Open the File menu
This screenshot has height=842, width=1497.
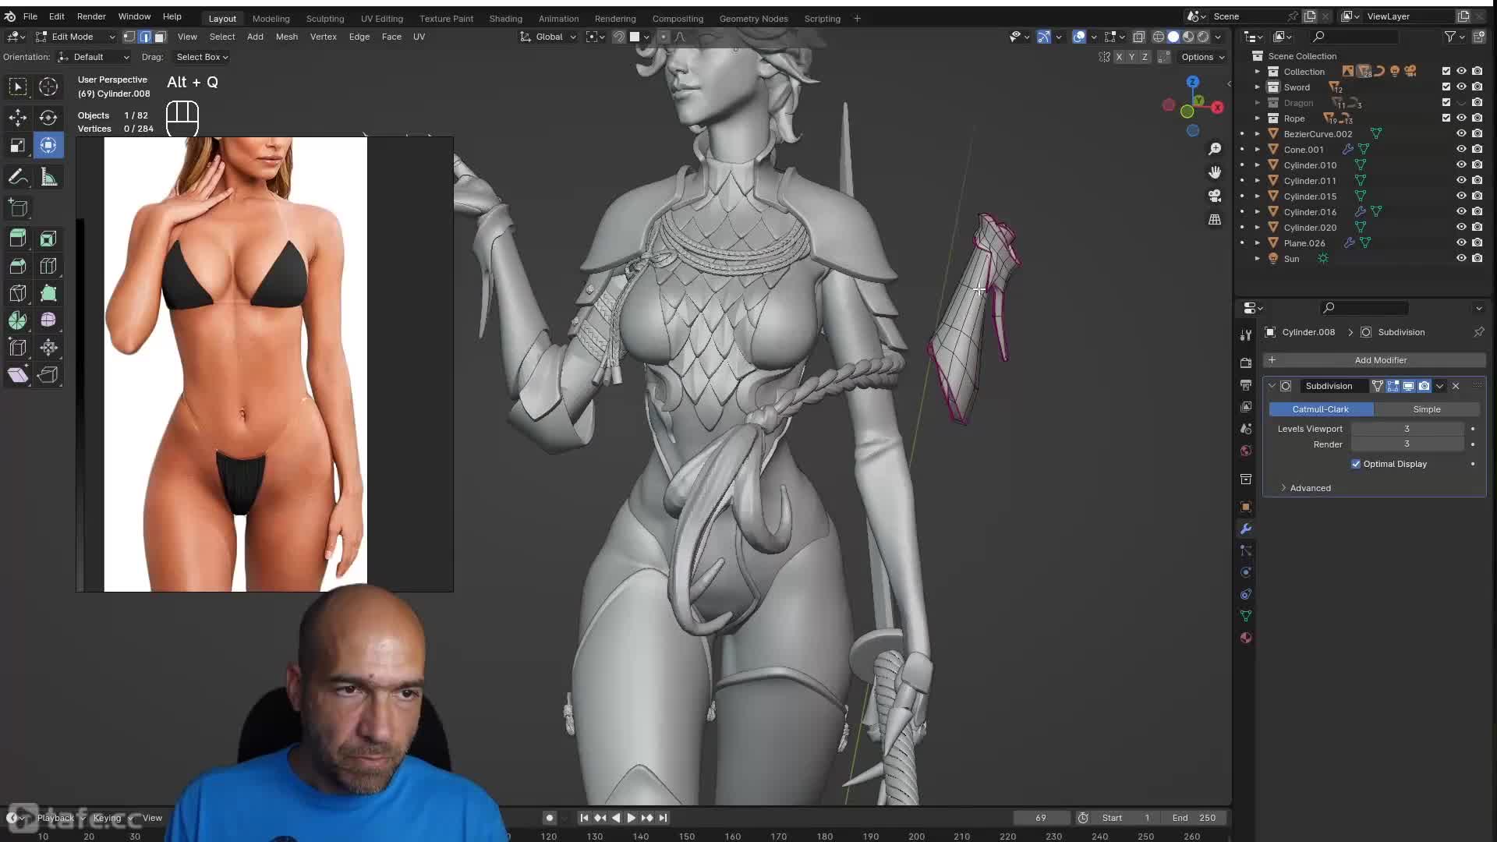(30, 16)
